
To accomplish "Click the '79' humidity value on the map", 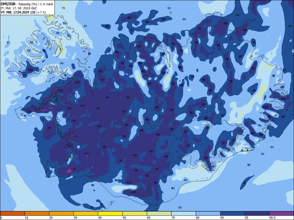I will coord(64,8).
